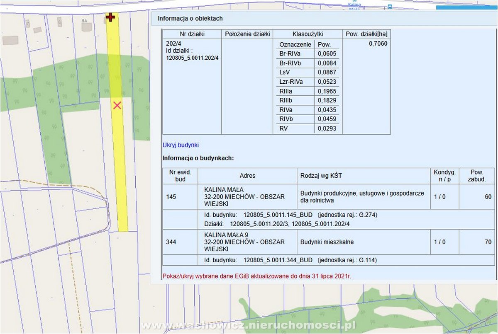Select building number '145' in the table
Screen dimensions: 498x334
pos(171,197)
